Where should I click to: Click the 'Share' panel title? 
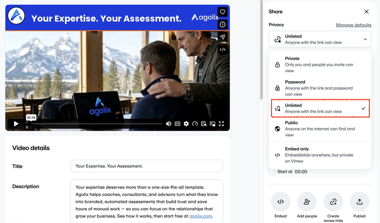(x=275, y=12)
